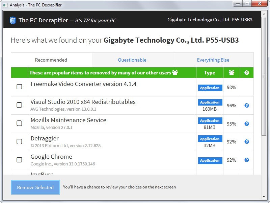Check the Freemake Video Converter checkbox

19,87
